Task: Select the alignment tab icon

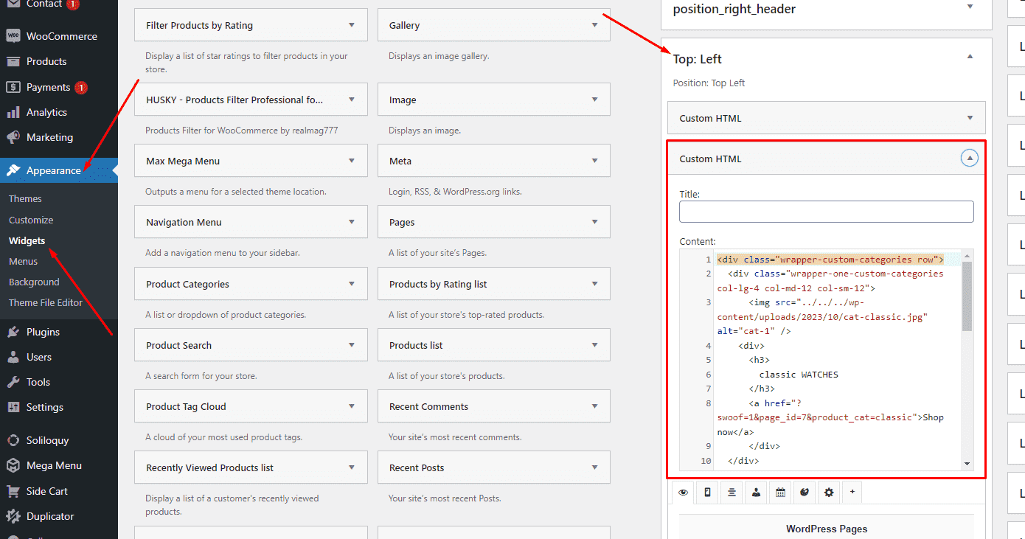Action: [x=732, y=493]
